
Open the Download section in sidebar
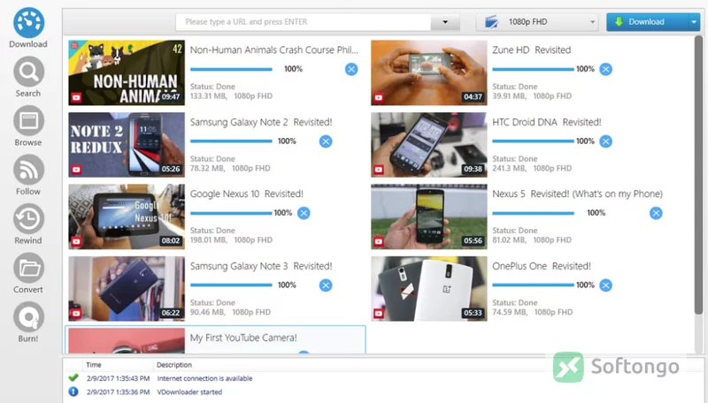pyautogui.click(x=28, y=28)
